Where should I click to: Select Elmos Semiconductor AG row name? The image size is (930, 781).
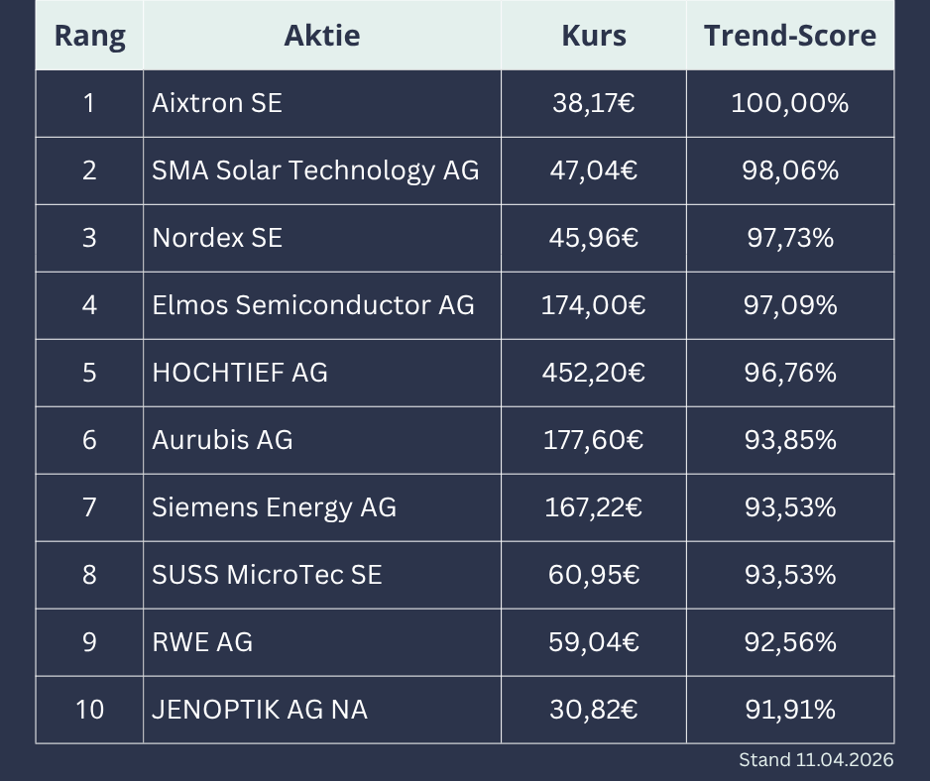click(313, 305)
